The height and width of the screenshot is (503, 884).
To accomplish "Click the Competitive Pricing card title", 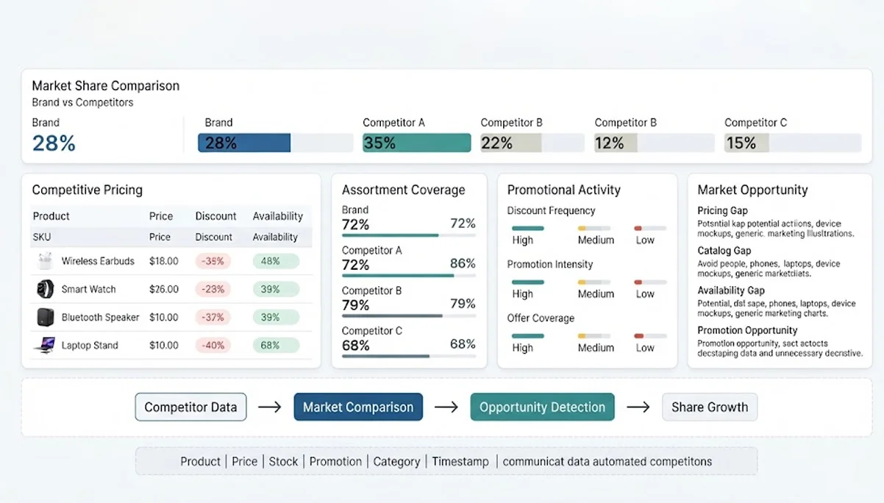I will click(88, 190).
